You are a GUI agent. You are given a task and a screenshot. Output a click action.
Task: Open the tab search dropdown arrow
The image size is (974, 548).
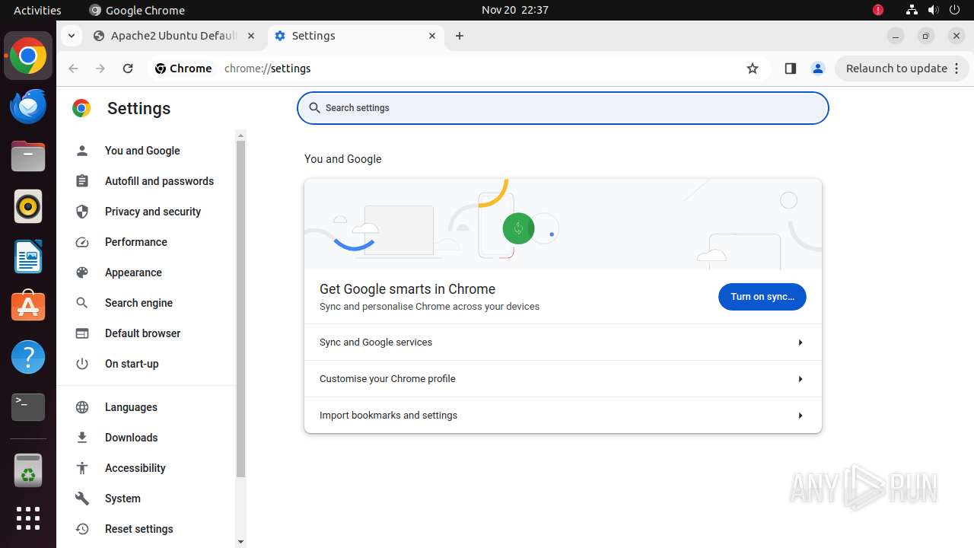(x=71, y=36)
